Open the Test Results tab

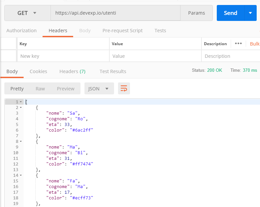tap(113, 71)
